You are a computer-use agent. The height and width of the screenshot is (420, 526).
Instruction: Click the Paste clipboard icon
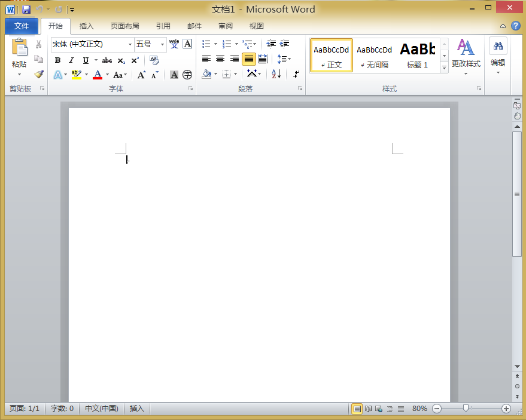click(20, 47)
